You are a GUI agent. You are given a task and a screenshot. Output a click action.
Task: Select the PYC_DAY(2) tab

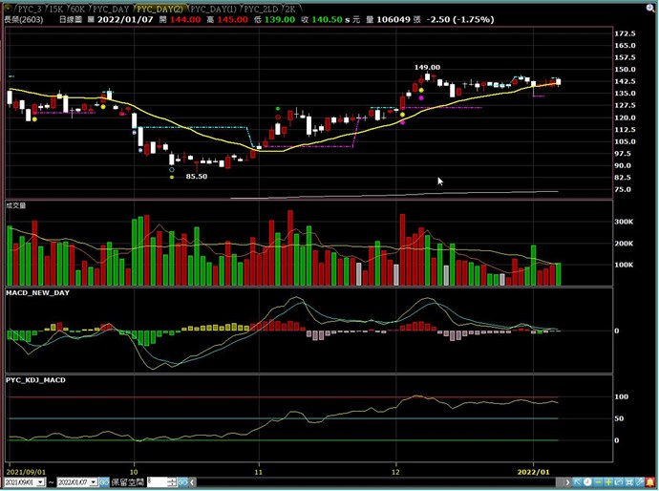[159, 9]
